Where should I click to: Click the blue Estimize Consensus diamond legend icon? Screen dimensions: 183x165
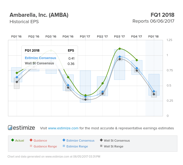click(64, 140)
